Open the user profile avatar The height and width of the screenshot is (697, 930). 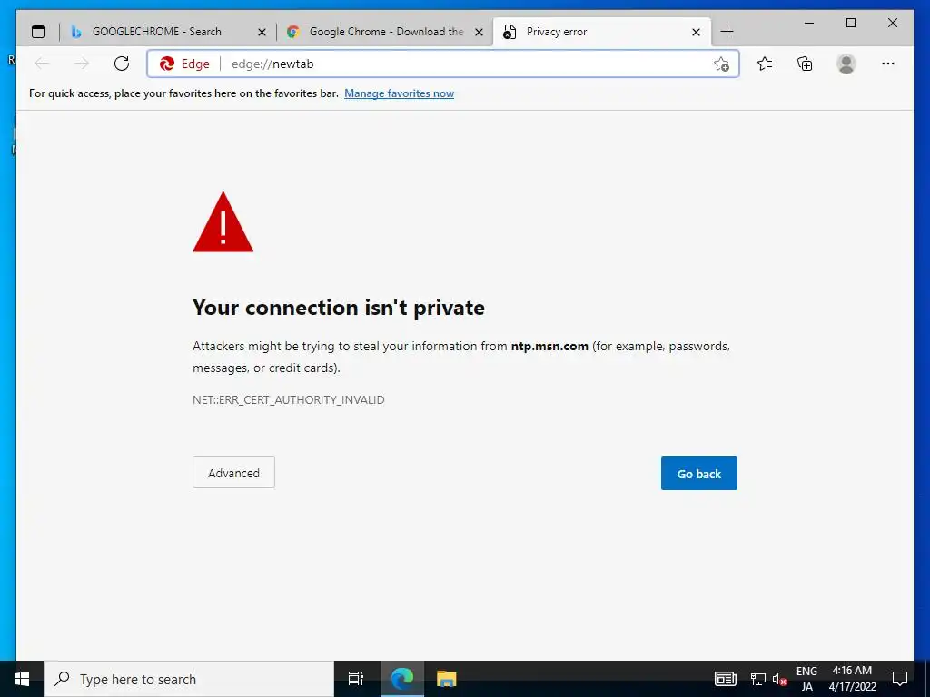pyautogui.click(x=846, y=64)
